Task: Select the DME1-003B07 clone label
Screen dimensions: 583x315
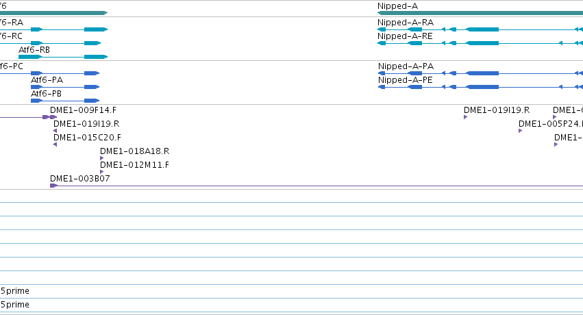Action: pos(80,179)
